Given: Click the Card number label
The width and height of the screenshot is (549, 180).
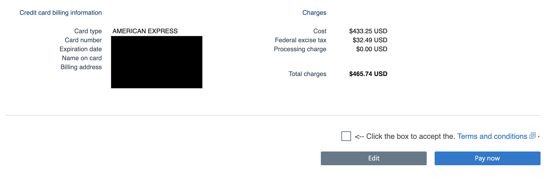Looking at the screenshot, I should (x=83, y=40).
